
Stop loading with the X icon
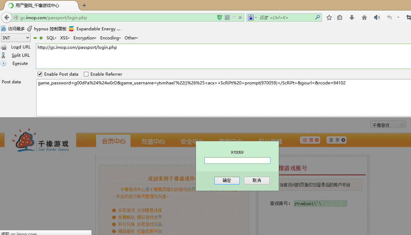(x=240, y=17)
